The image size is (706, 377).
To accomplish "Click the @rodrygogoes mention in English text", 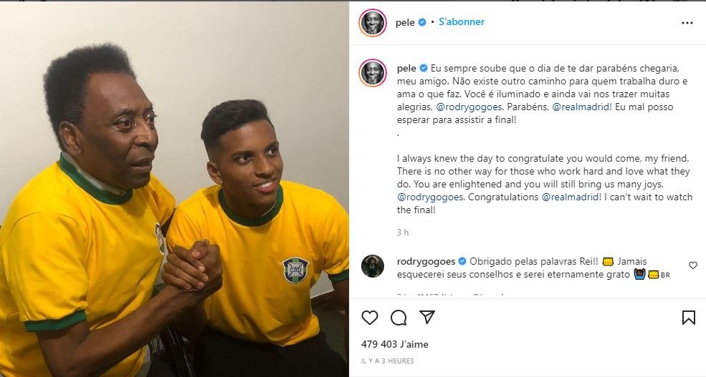I will pos(430,197).
